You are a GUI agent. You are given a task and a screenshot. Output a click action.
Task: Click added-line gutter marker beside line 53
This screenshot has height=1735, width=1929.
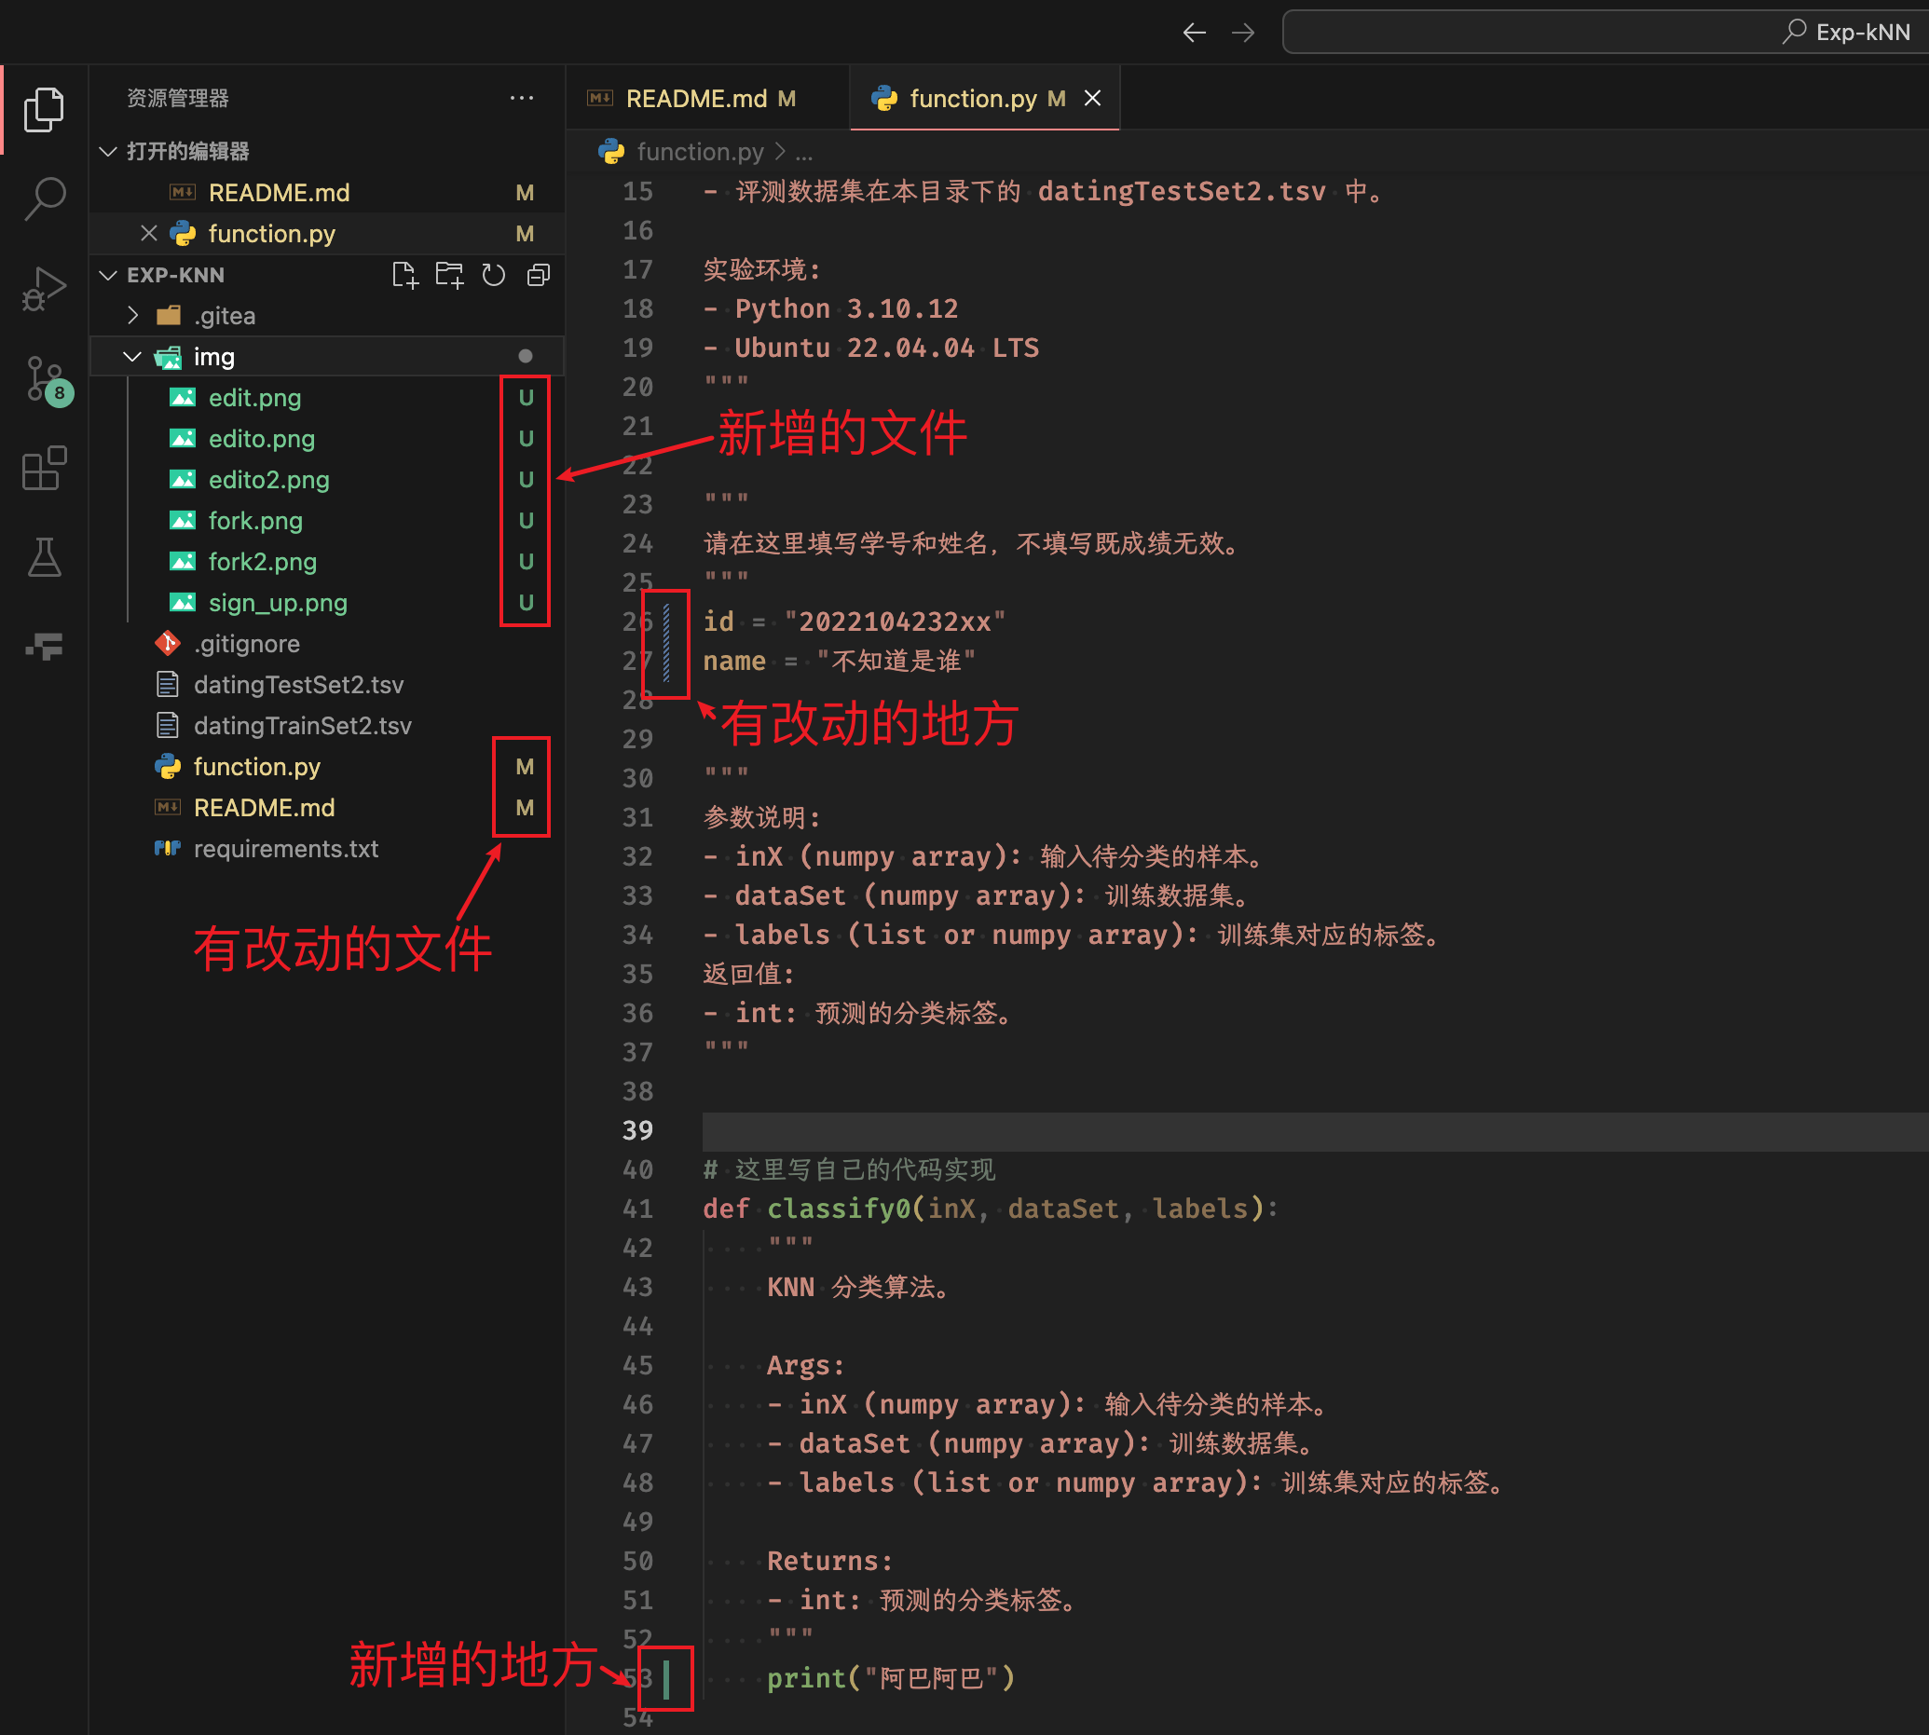666,1679
